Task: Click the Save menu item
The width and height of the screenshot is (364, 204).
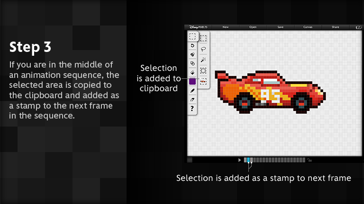Action: (x=281, y=27)
